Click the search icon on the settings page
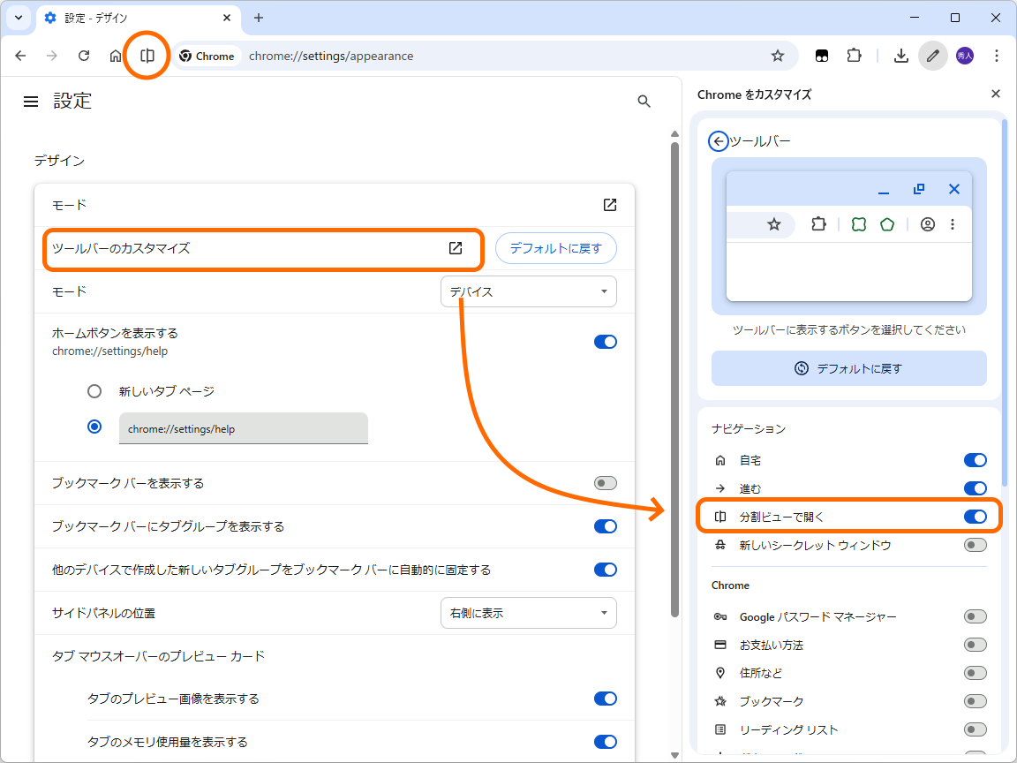This screenshot has width=1017, height=763. [x=644, y=101]
